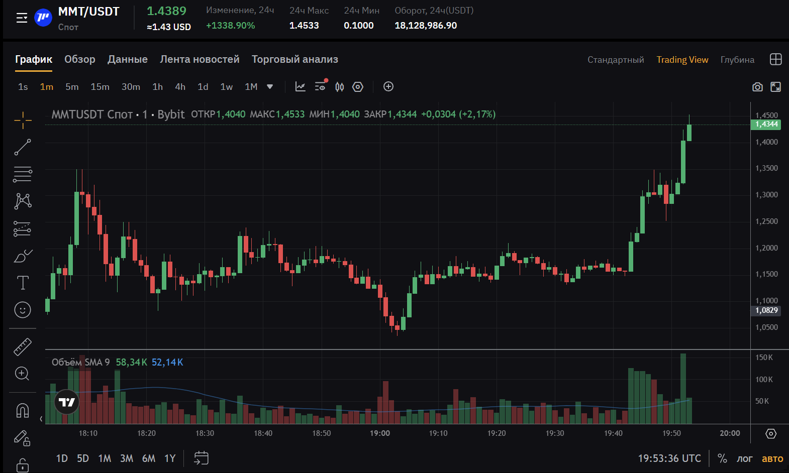Toggle logarithmic scale "лог"
This screenshot has height=473, width=789.
[745, 458]
